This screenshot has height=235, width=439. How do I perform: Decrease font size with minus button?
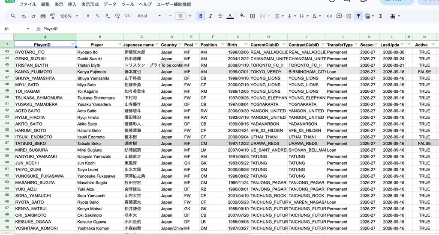pyautogui.click(x=170, y=16)
